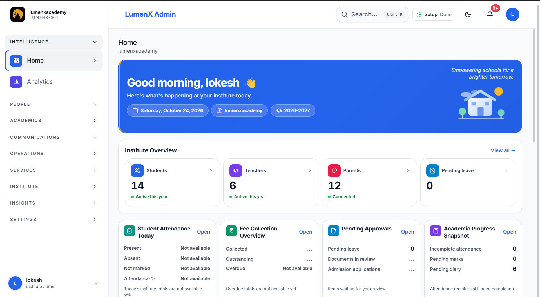
Task: Click the Pending Approvals document icon
Action: pos(334,231)
